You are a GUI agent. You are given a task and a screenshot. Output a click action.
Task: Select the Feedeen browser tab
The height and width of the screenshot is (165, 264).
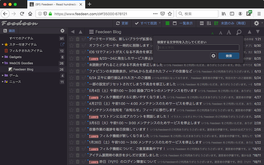pos(56,5)
